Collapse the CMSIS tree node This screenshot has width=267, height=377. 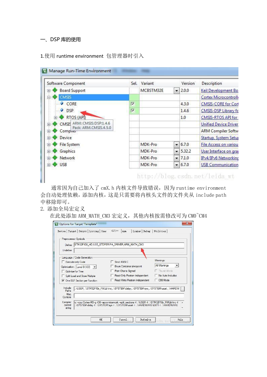point(49,97)
